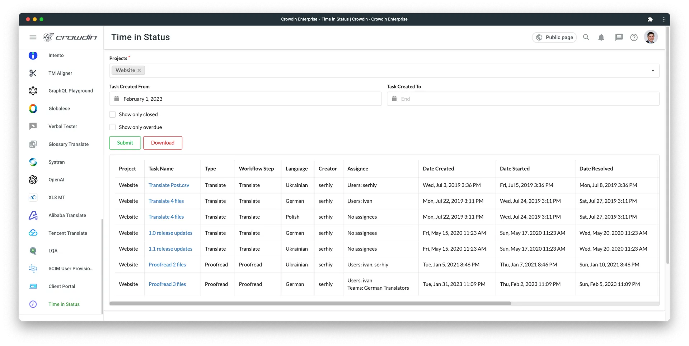Select Verbal Tester in the sidebar

(x=63, y=126)
